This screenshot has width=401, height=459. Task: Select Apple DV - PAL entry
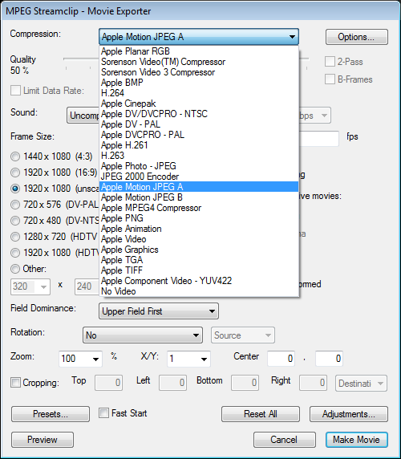point(199,124)
